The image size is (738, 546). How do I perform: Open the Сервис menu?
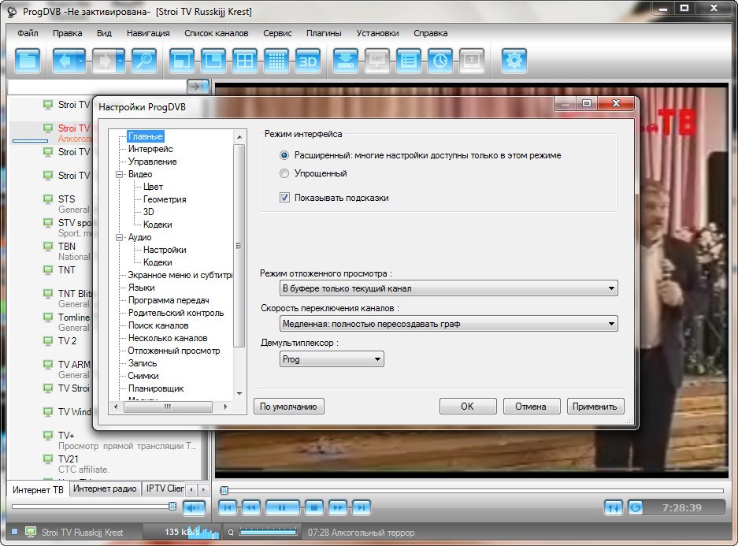tap(277, 33)
